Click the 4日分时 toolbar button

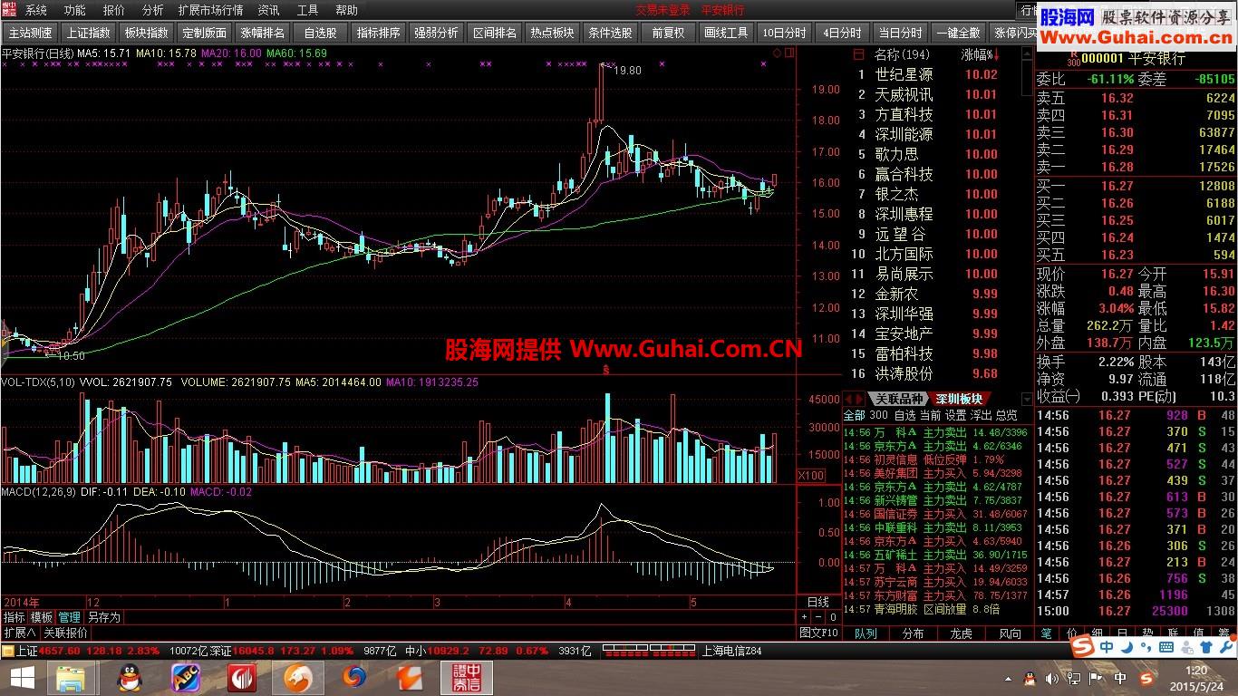[x=843, y=33]
